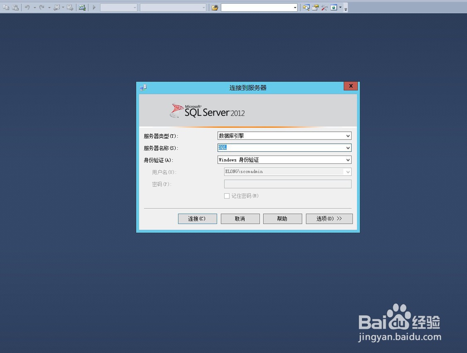
Task: Click the 取消 cancel button
Action: 240,219
